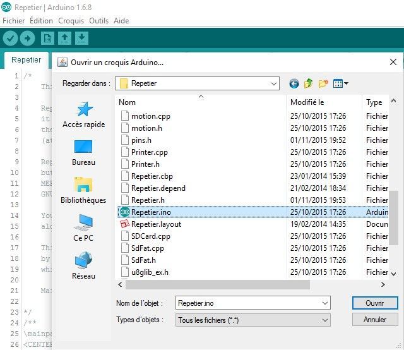The height and width of the screenshot is (350, 404).
Task: Click the horizontal scrollbar thumb in file list
Action: (217, 284)
